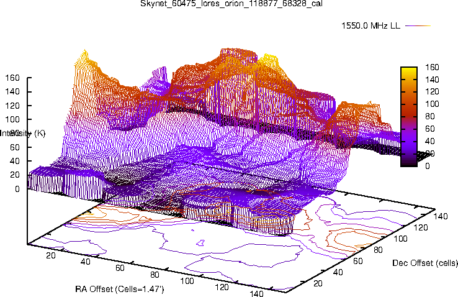Click the 60 tick on the RA Offset axis
This screenshot has height=297, width=458.
120,268
